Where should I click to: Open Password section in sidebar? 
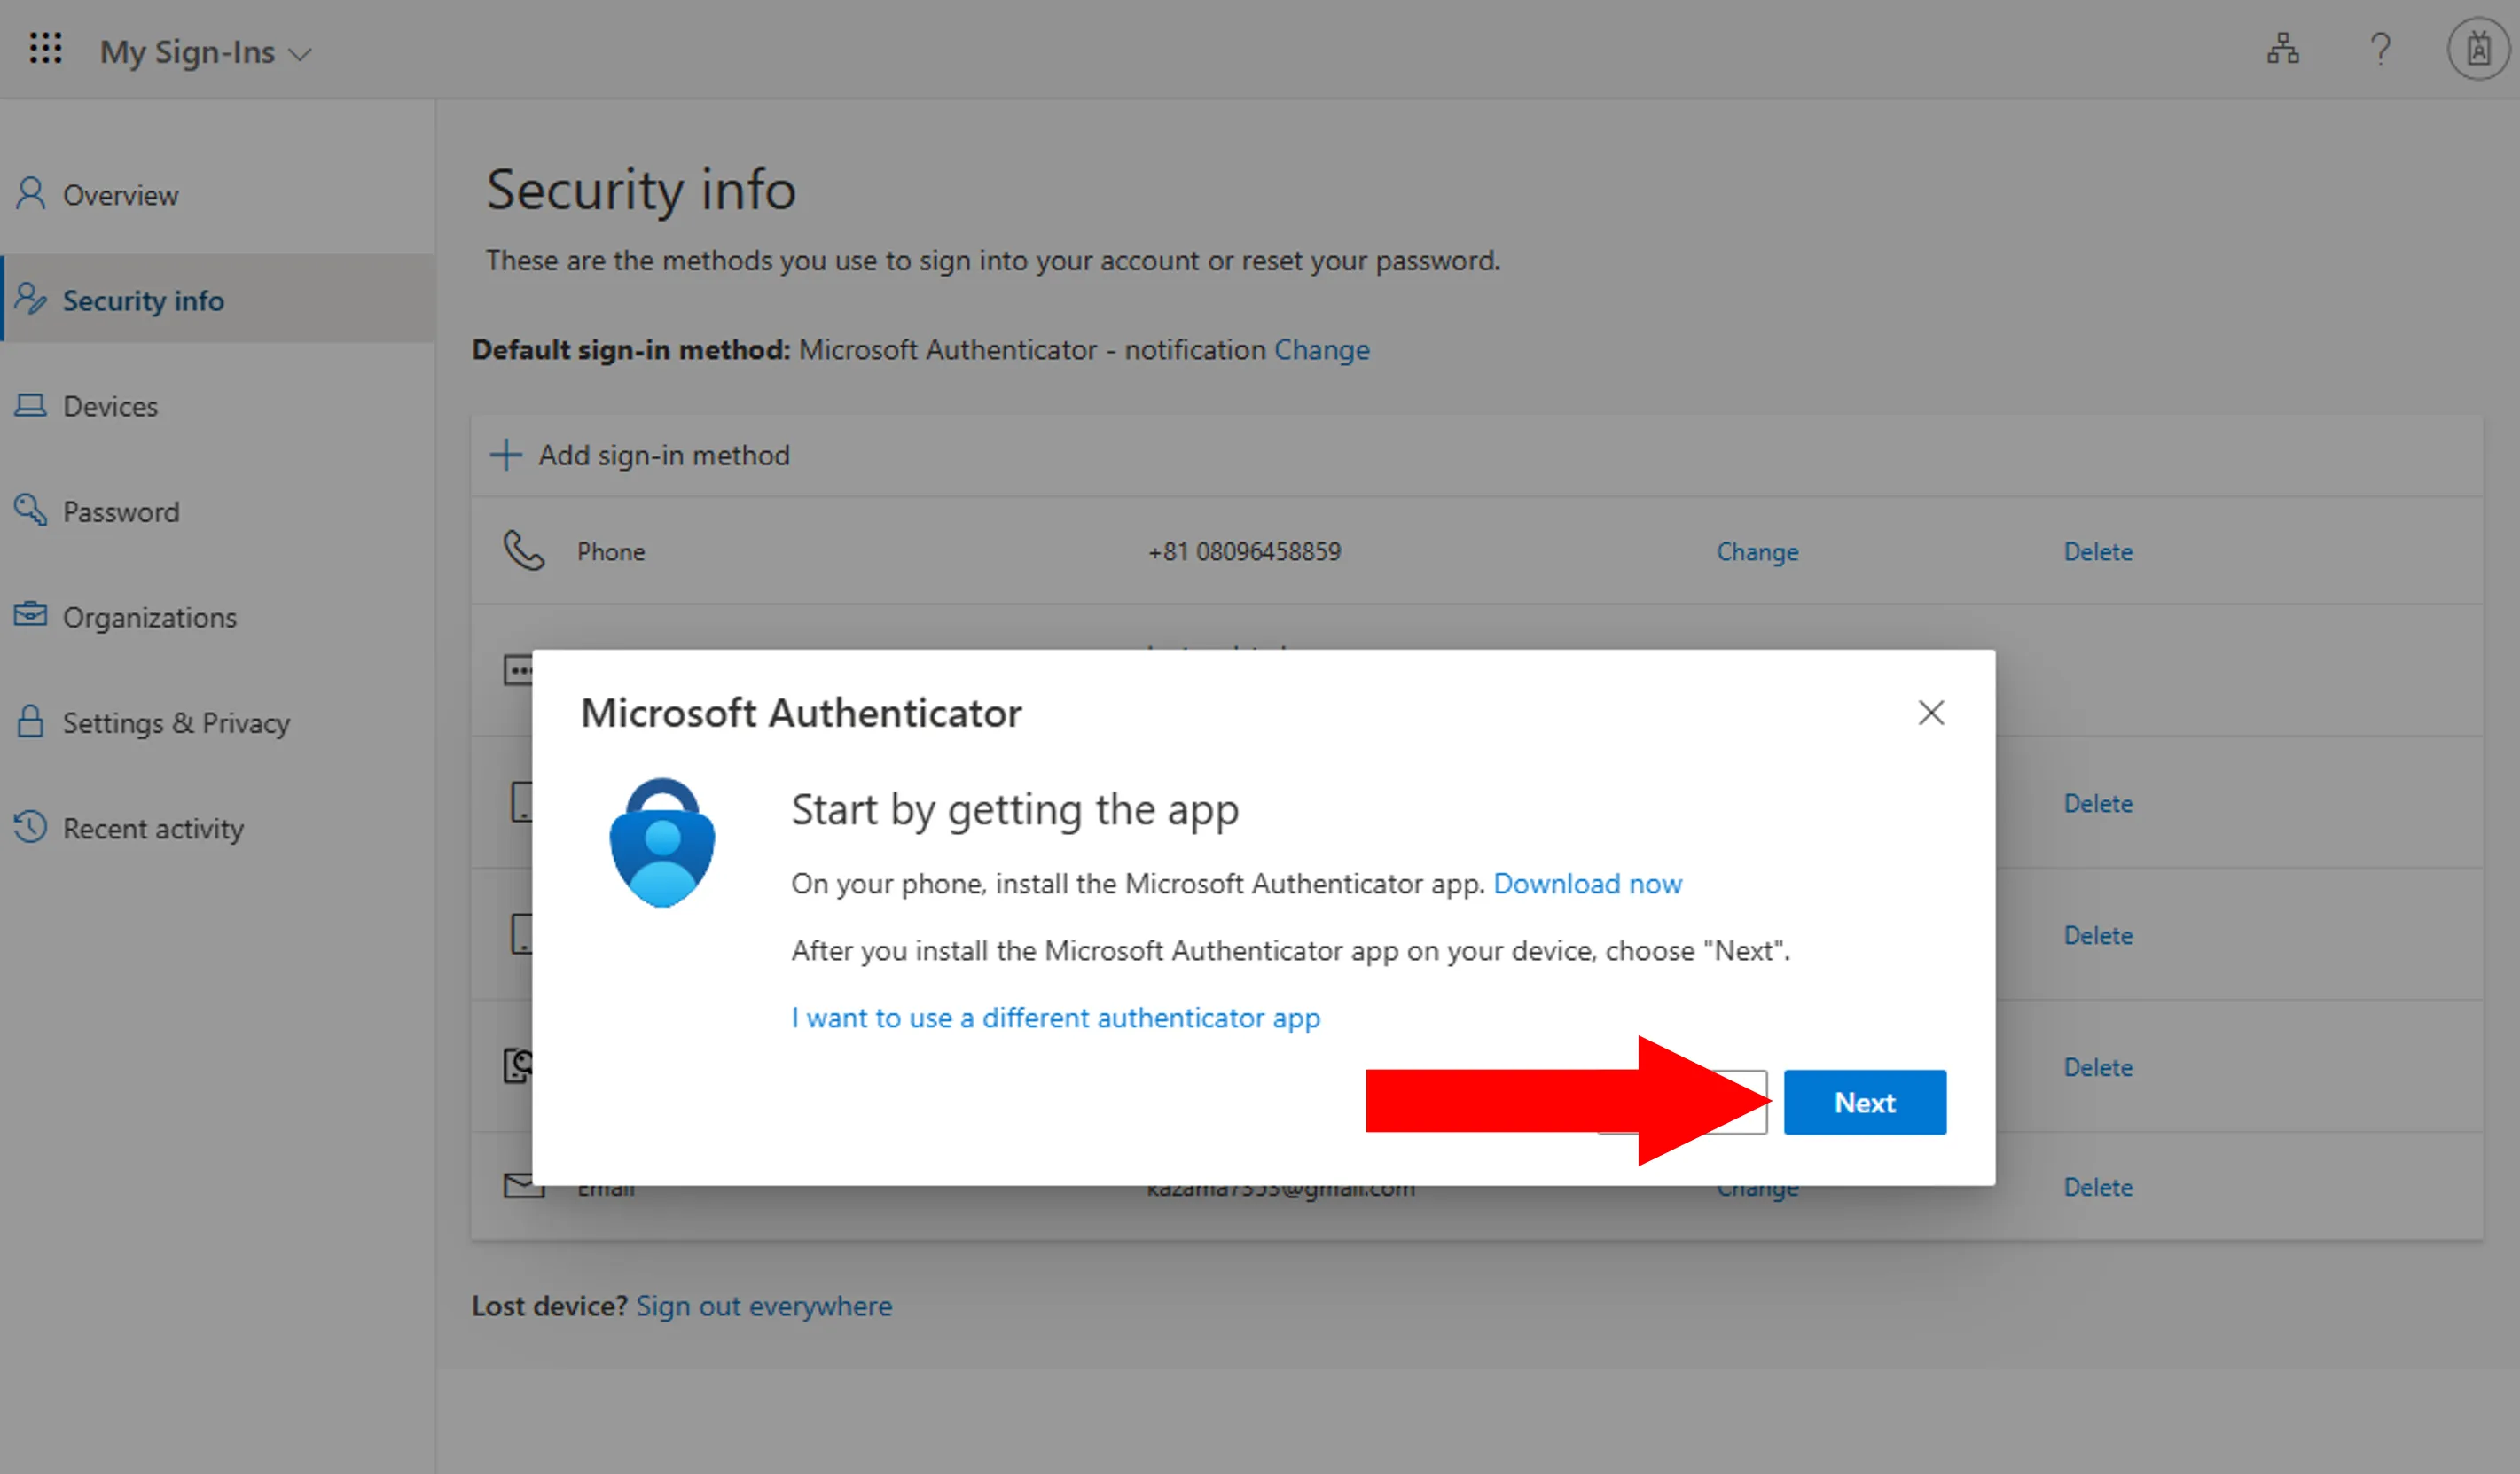(121, 511)
